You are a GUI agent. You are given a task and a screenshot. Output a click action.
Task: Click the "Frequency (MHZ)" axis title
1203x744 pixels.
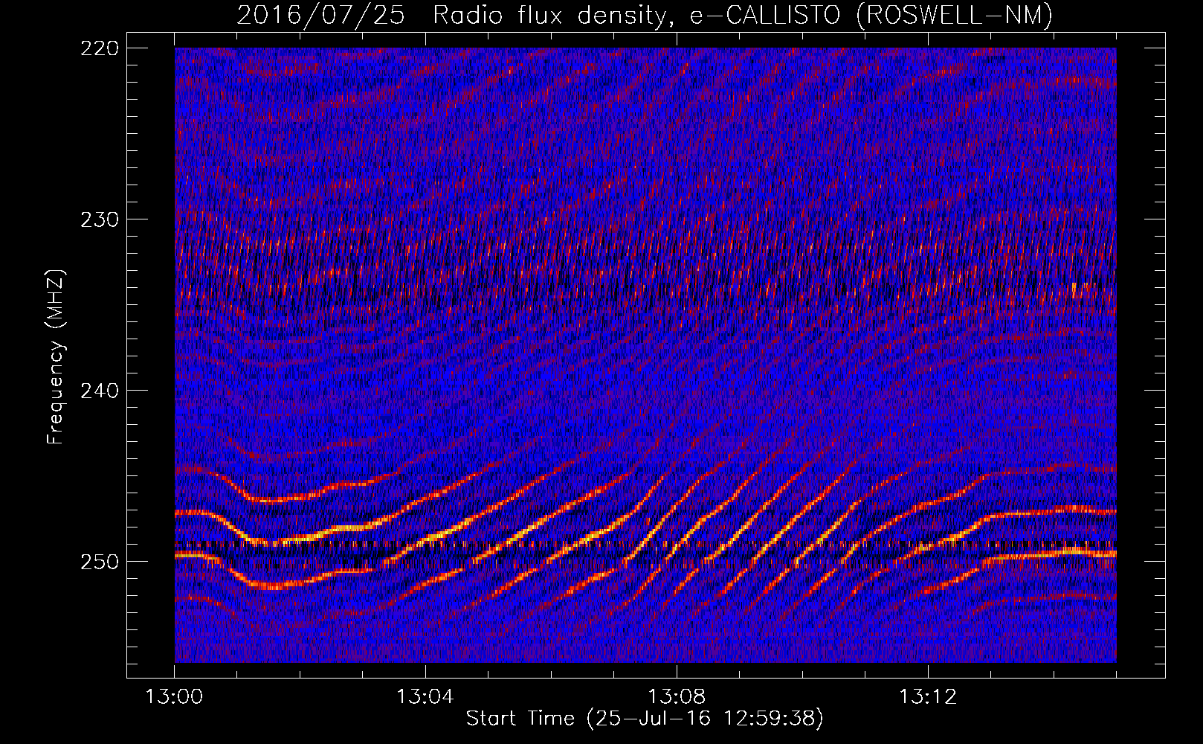click(56, 356)
